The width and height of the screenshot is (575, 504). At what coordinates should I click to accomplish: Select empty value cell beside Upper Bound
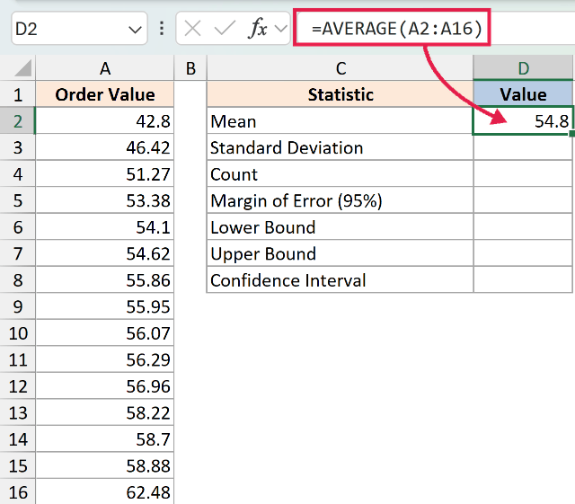[523, 253]
